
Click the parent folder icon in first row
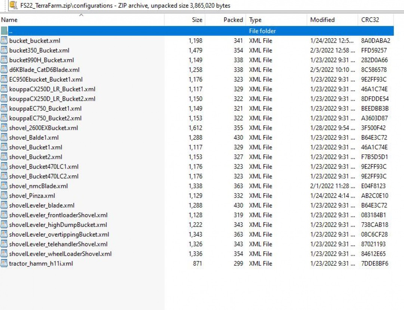(4, 31)
